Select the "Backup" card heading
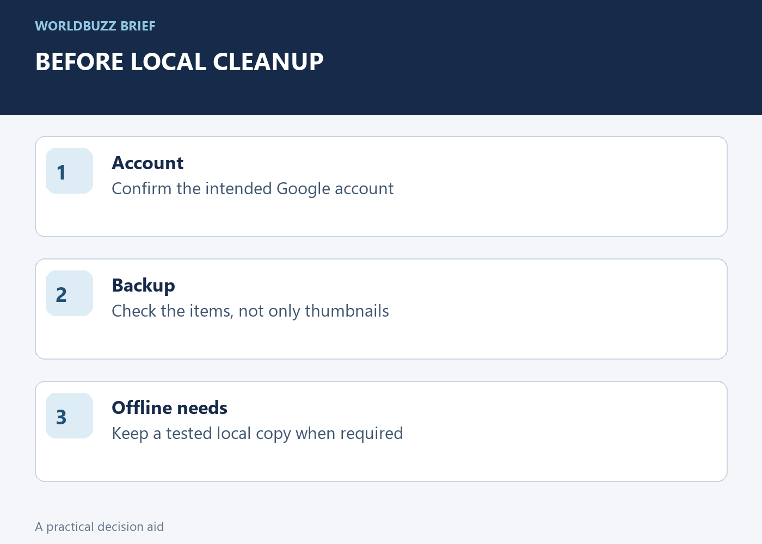This screenshot has width=762, height=544. point(144,286)
